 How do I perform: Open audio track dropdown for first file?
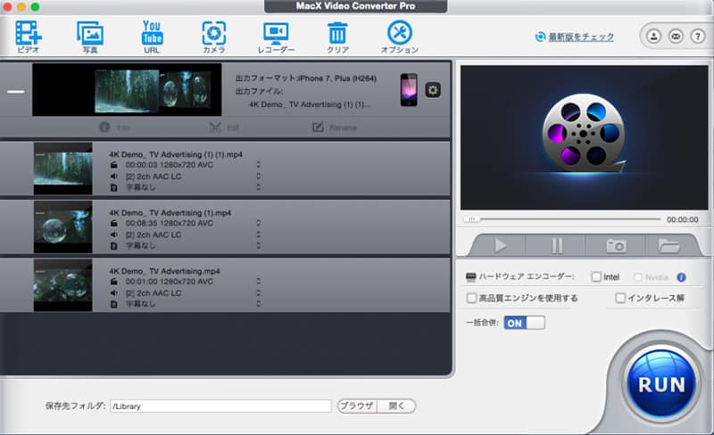pos(258,176)
